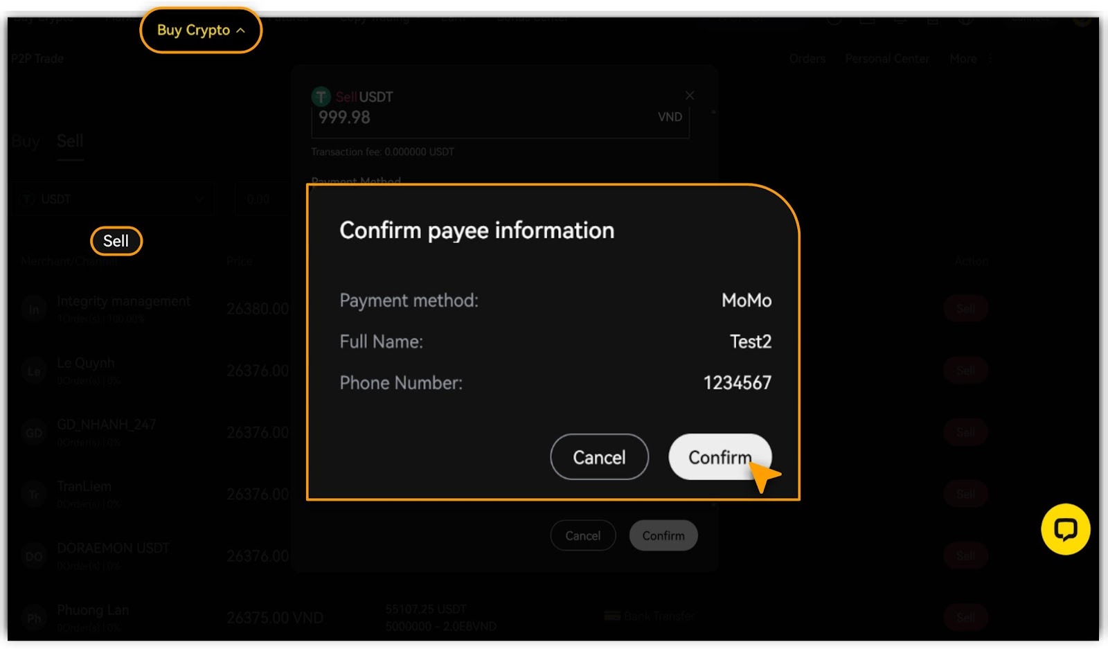The height and width of the screenshot is (649, 1108).
Task: Close the Sell USDT dialog with X
Action: click(x=690, y=96)
